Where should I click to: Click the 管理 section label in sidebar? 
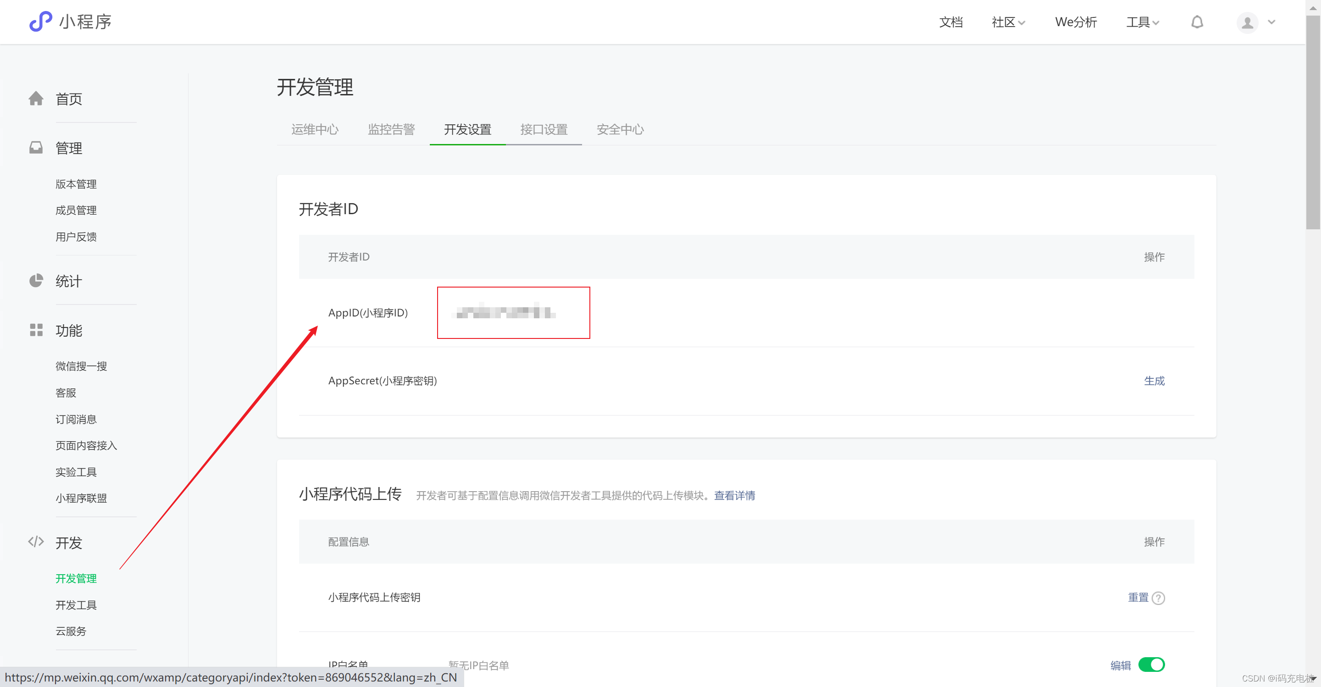pyautogui.click(x=69, y=148)
